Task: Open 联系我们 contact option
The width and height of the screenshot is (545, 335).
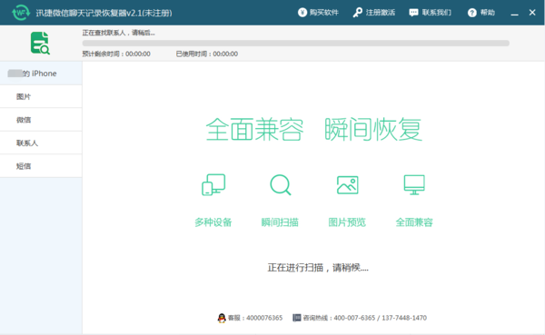Action: (x=430, y=13)
